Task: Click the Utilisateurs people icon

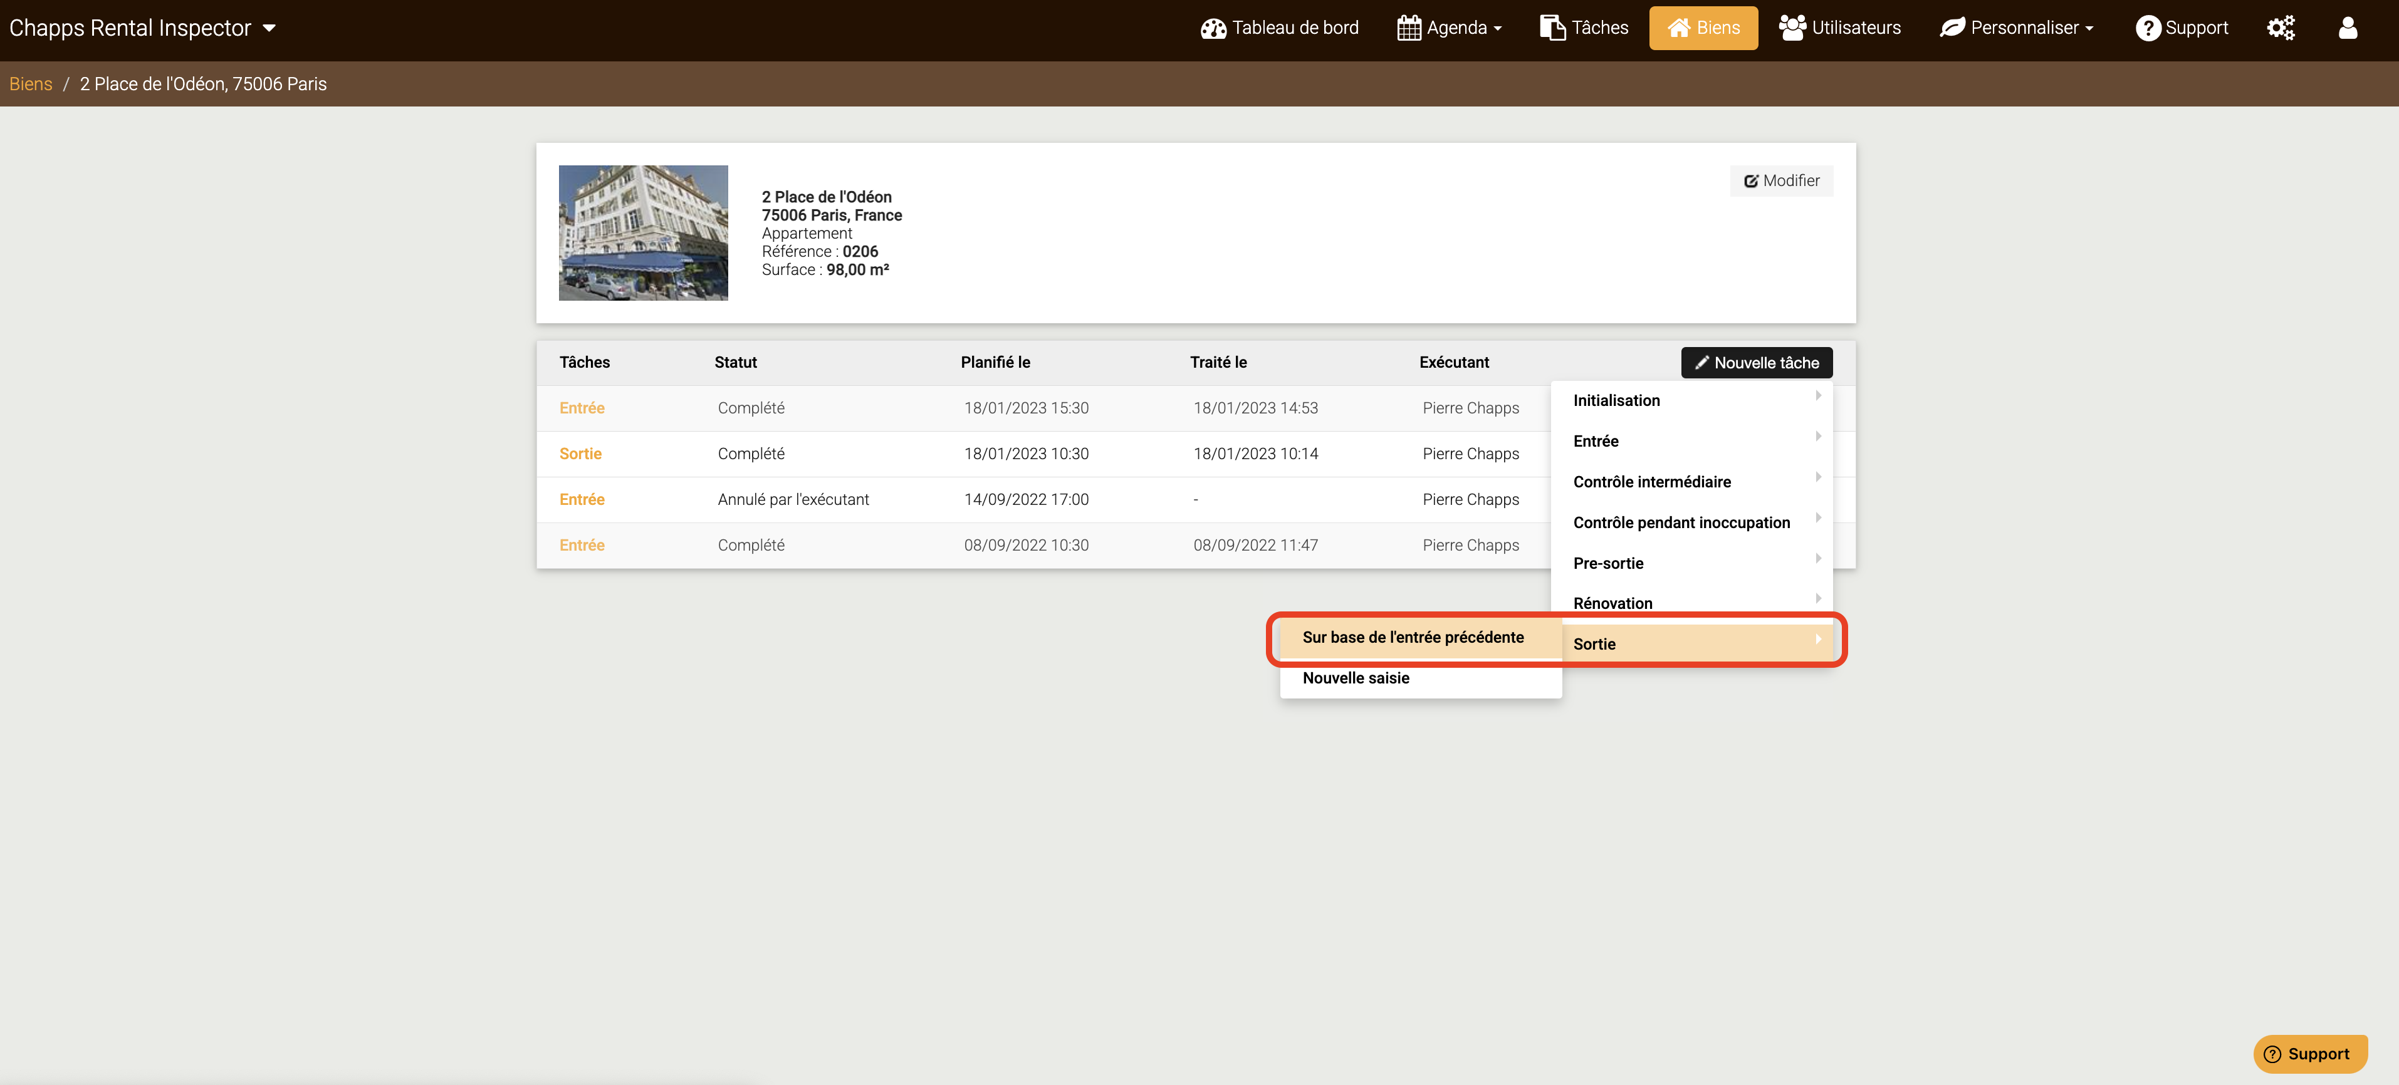Action: (1792, 27)
